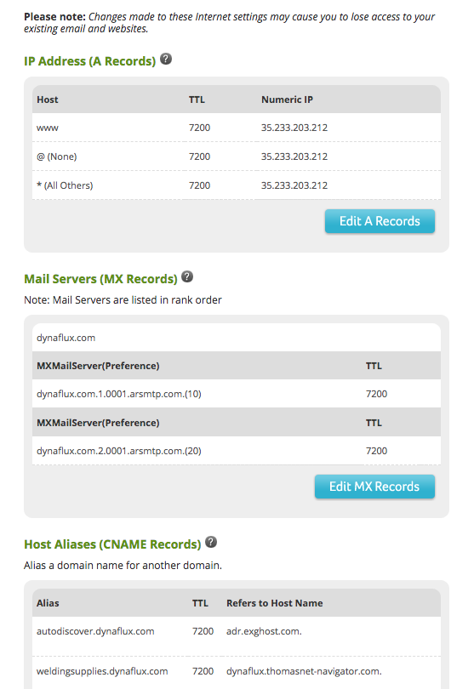Open help icon beside Mail Servers (MX Records)

tap(187, 276)
